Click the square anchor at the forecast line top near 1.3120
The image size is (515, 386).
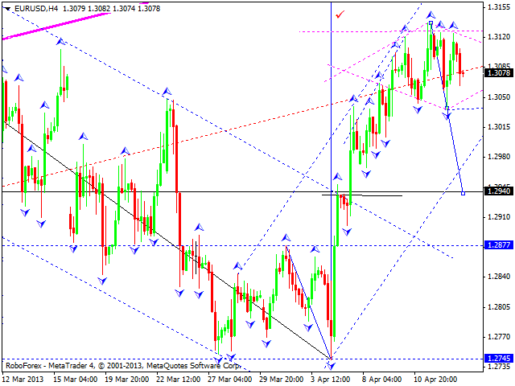click(431, 24)
